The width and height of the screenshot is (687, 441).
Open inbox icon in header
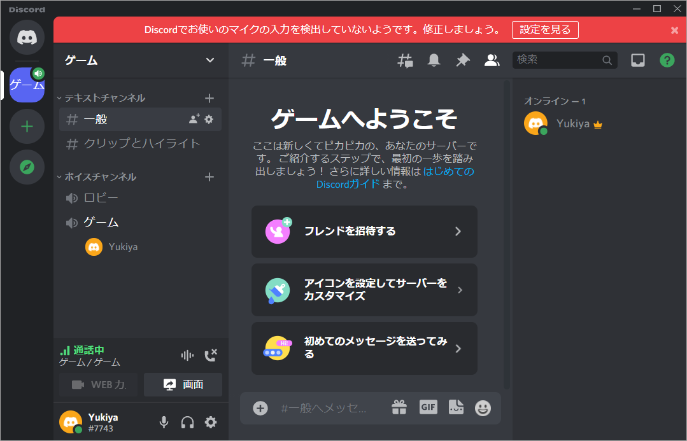[637, 60]
